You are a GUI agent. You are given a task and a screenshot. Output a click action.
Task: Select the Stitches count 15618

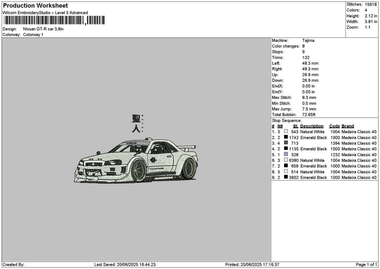(x=371, y=4)
